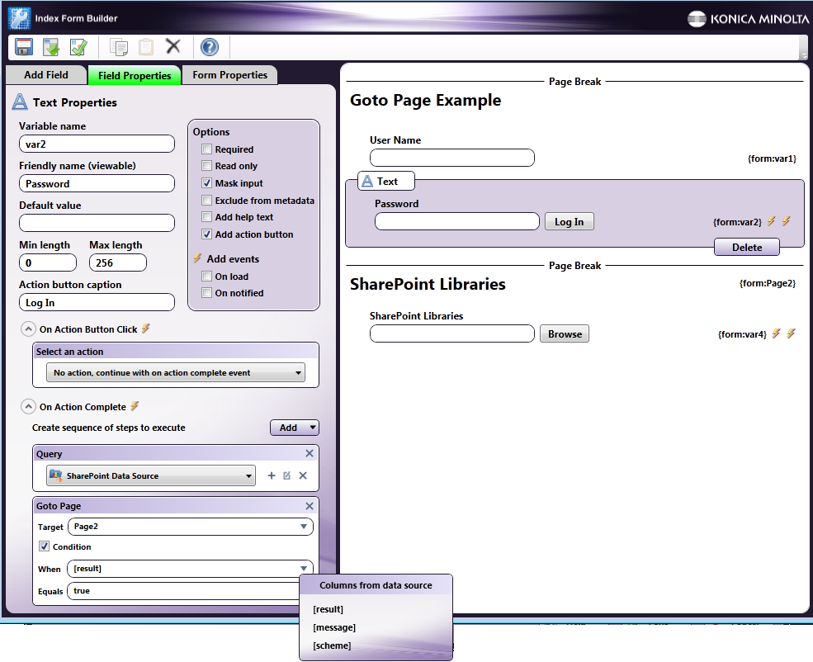Click the Text field type icon in form preview

point(367,181)
